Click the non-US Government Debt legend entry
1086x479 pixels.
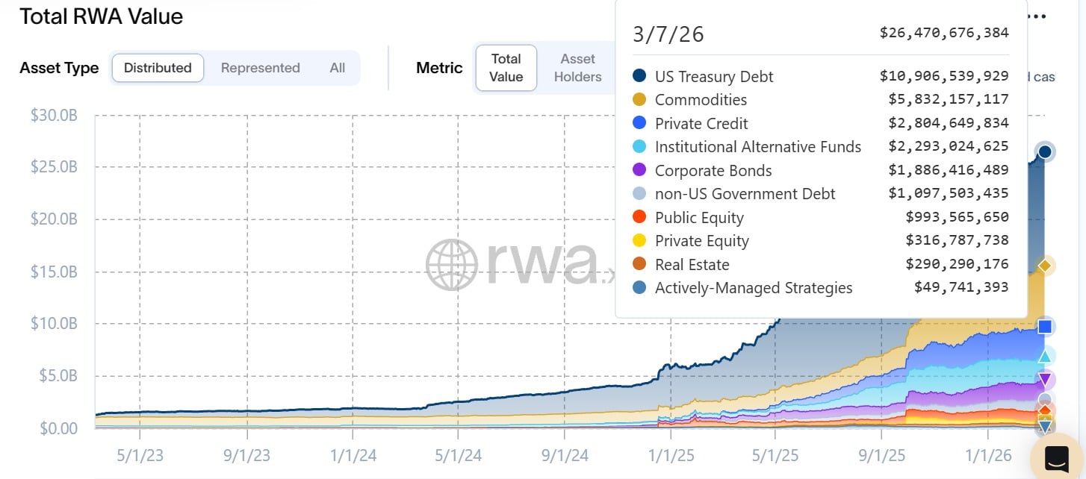[745, 193]
